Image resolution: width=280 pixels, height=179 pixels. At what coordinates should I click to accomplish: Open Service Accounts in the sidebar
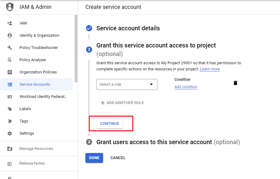coord(35,84)
